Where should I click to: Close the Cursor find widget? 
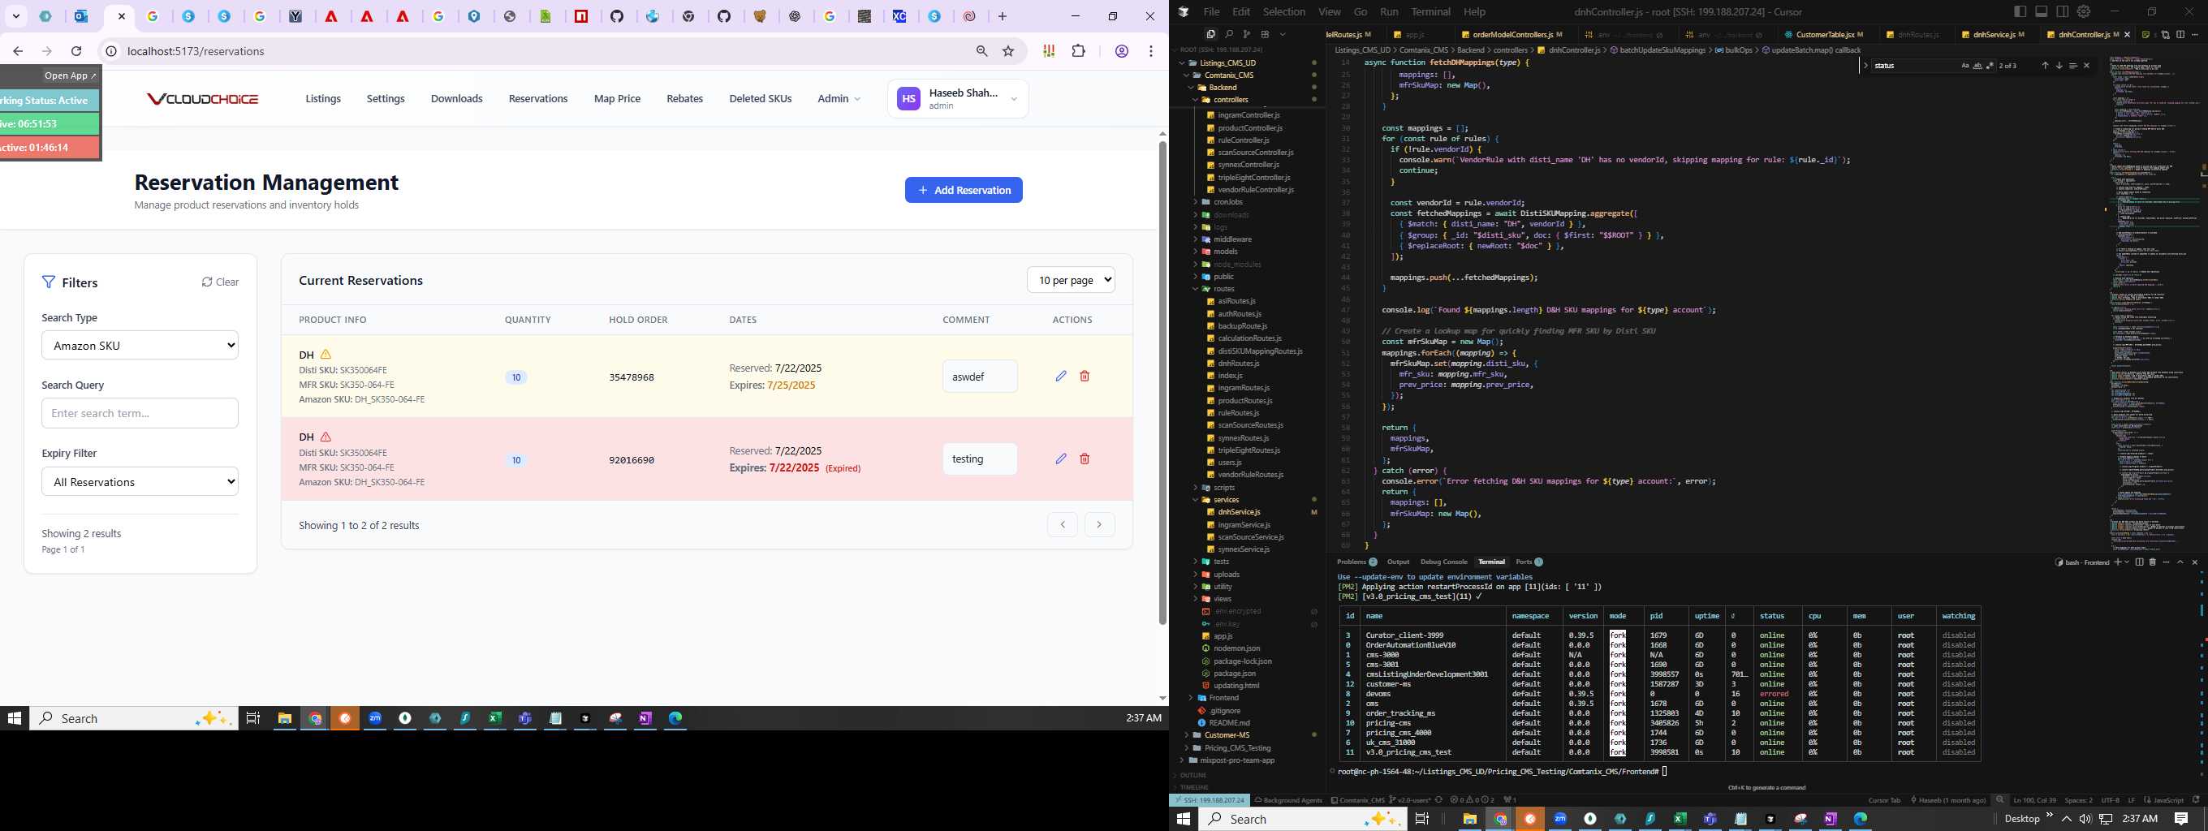[x=2087, y=66]
